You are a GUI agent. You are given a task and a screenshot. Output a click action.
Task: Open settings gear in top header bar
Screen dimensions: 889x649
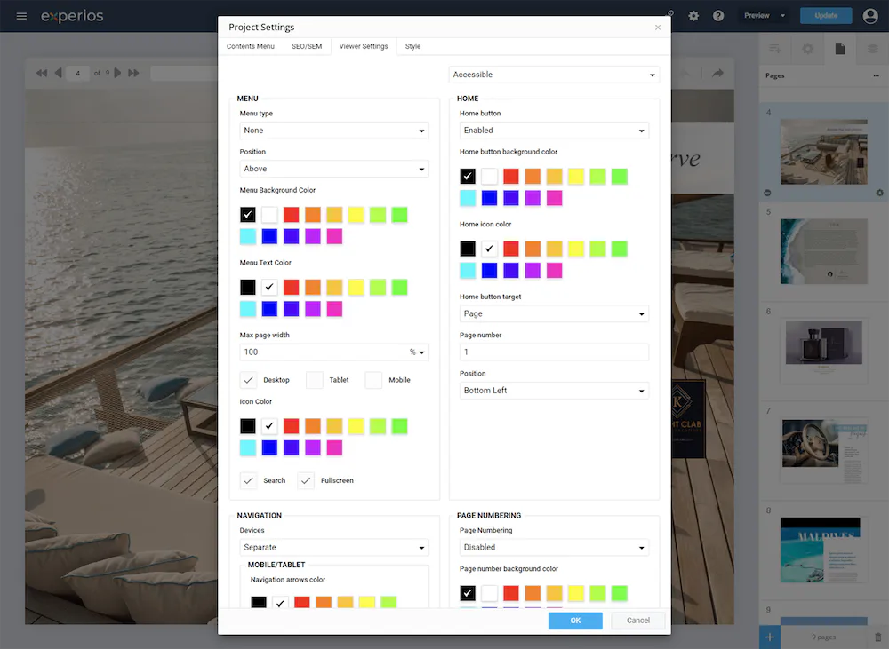(693, 16)
